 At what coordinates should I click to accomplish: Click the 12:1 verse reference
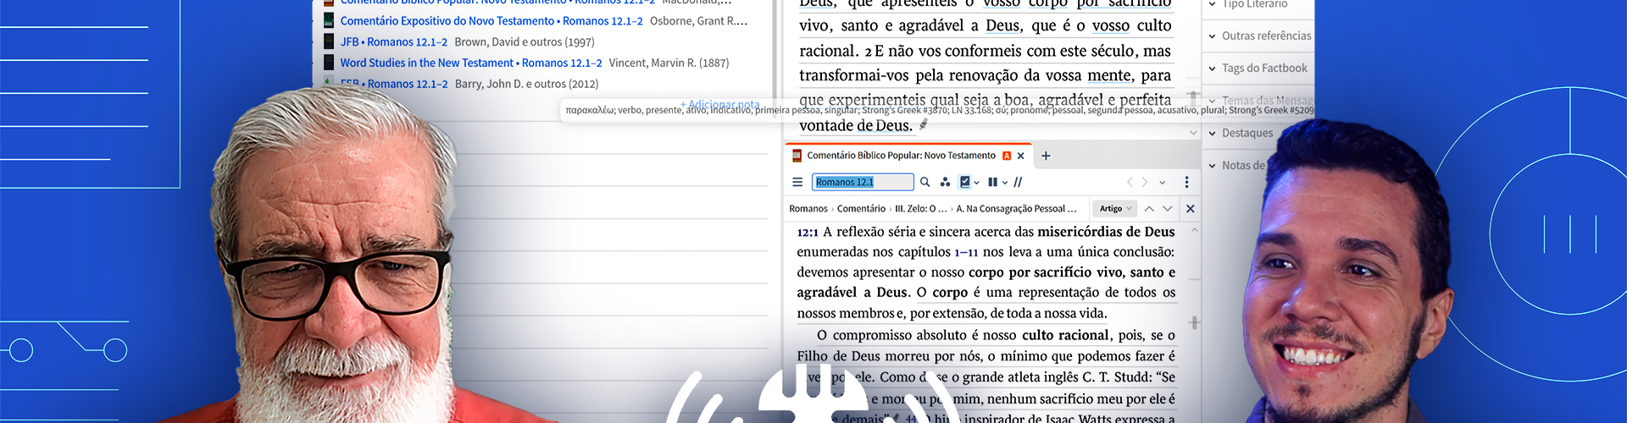808,232
